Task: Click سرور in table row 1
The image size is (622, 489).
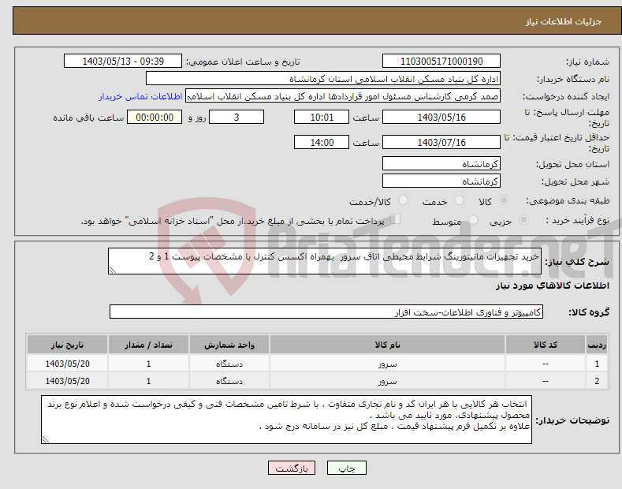Action: (x=387, y=364)
